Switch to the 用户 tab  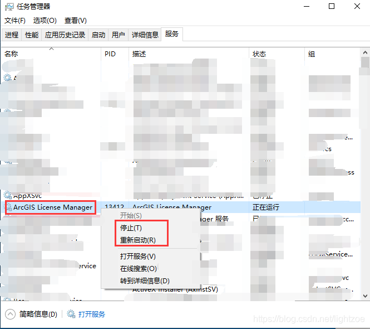coord(118,35)
